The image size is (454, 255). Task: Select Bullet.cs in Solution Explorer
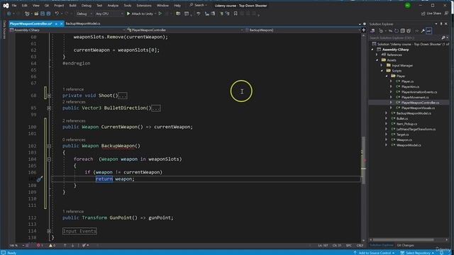point(402,118)
